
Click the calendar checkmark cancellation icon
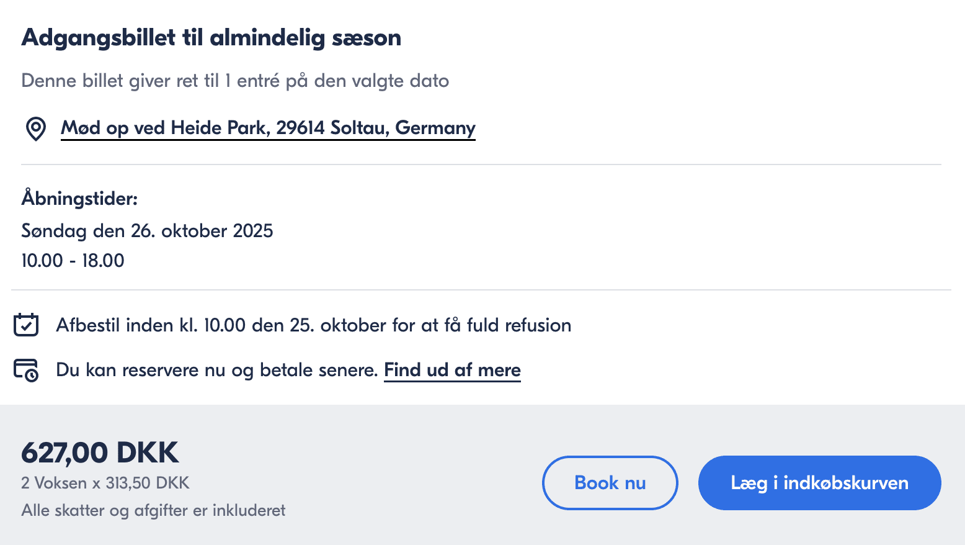click(26, 325)
